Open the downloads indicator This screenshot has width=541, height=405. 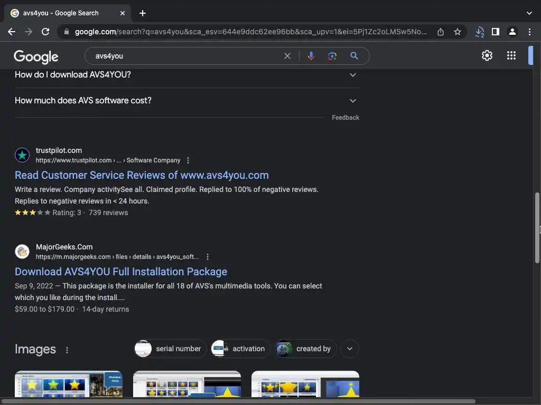(x=480, y=32)
